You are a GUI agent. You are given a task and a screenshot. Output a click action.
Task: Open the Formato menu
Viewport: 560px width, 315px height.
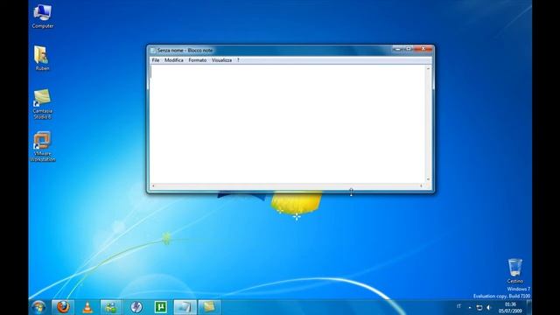197,60
